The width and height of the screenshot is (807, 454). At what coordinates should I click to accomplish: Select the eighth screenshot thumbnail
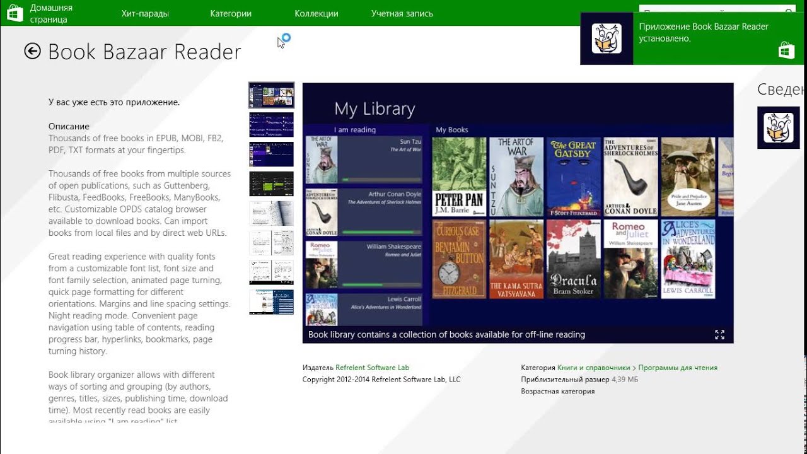coord(271,303)
